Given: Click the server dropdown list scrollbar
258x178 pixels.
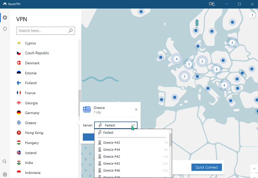Looking at the screenshot, I should 170,140.
